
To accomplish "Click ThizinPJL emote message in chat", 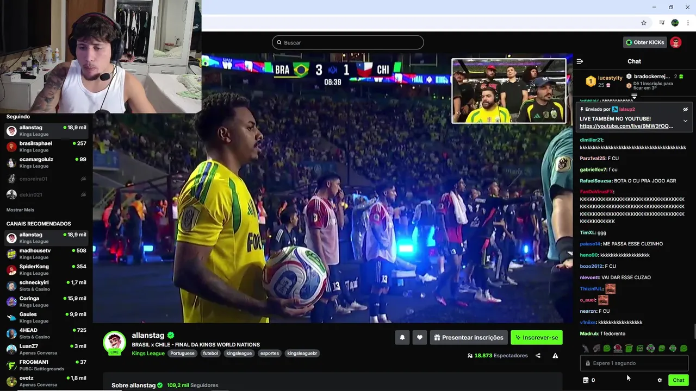I will 598,289.
